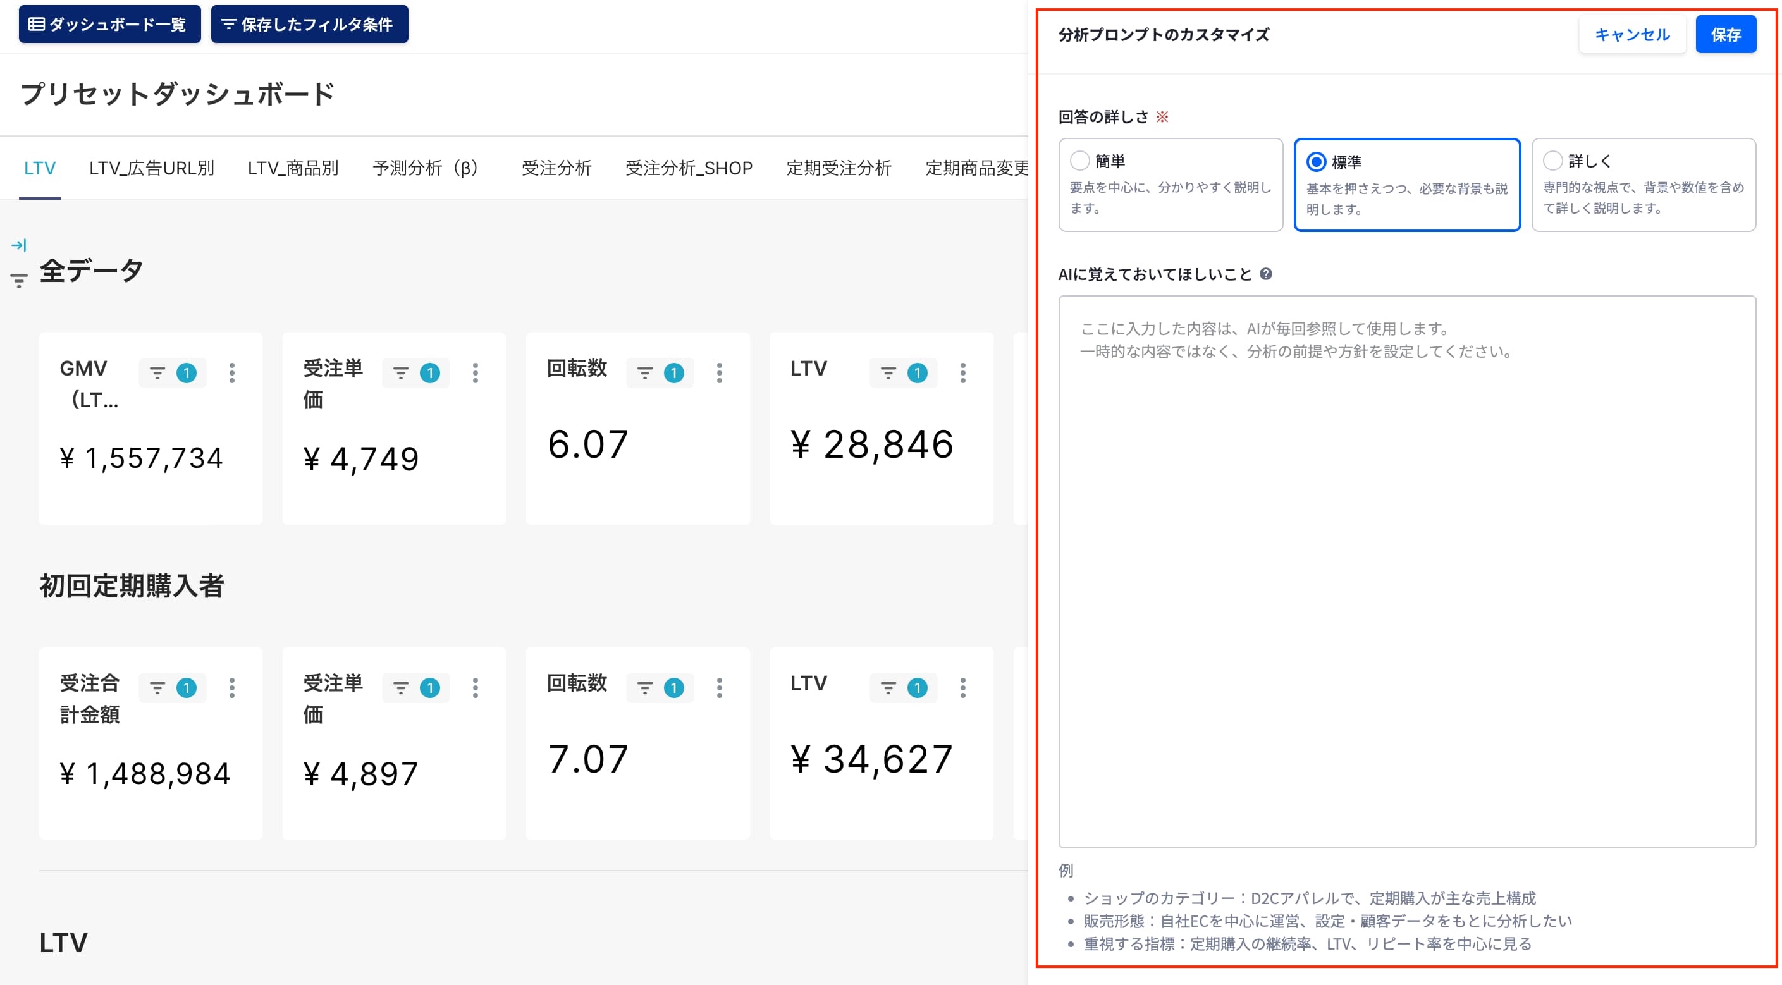Screen dimensions: 1782x985
Task: Switch to the LTV_商品別 tab
Action: tap(293, 168)
